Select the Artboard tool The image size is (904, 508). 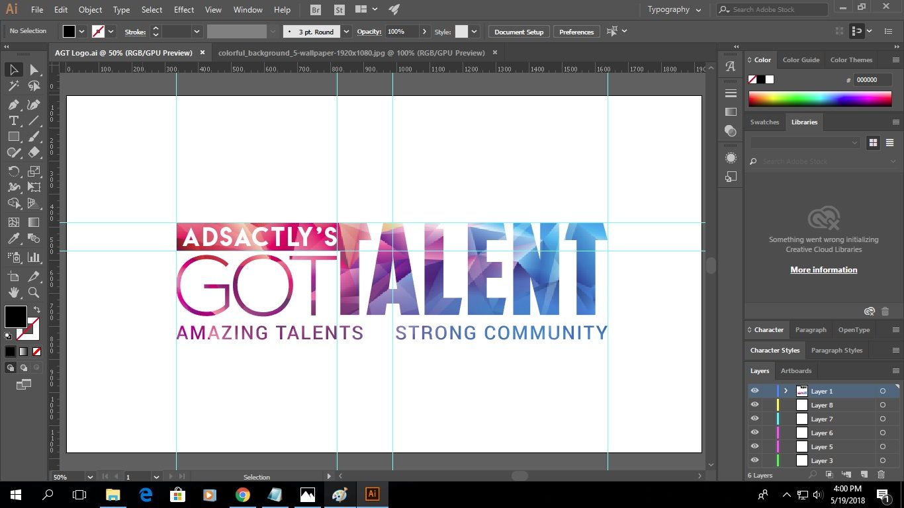[13, 276]
